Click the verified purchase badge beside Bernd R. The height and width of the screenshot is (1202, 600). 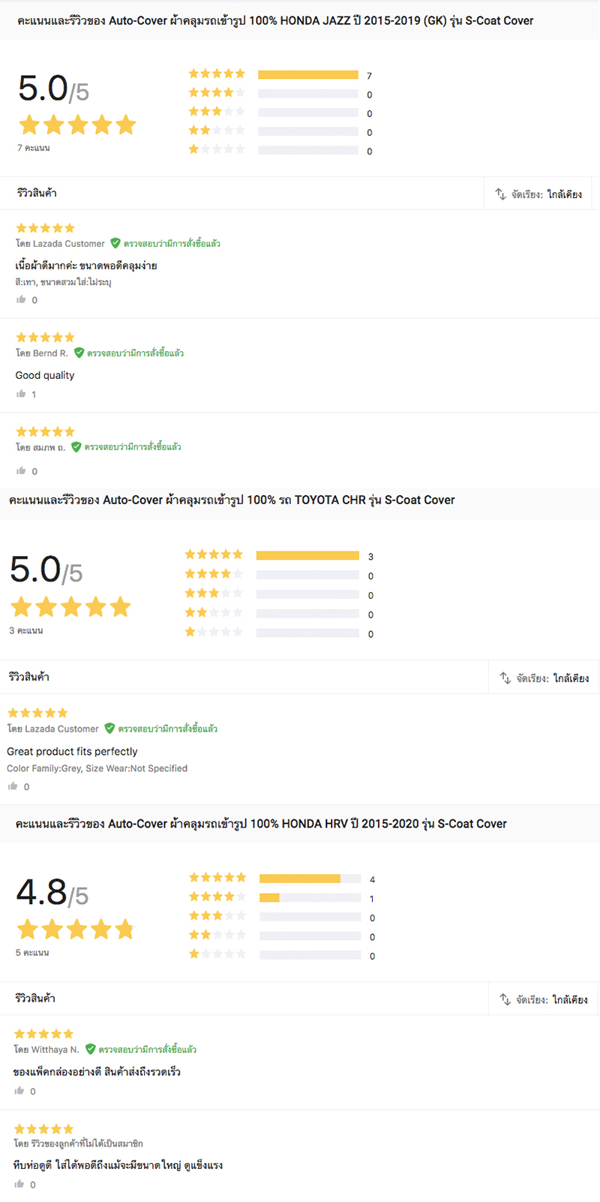click(x=128, y=353)
